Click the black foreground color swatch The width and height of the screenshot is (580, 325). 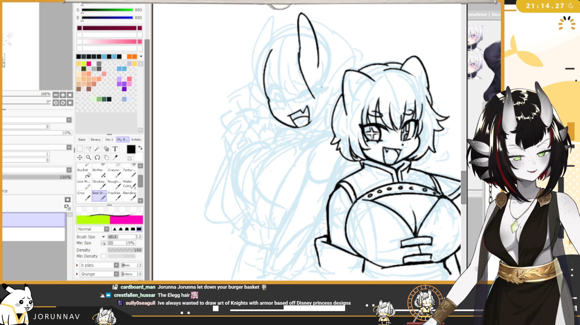(131, 149)
